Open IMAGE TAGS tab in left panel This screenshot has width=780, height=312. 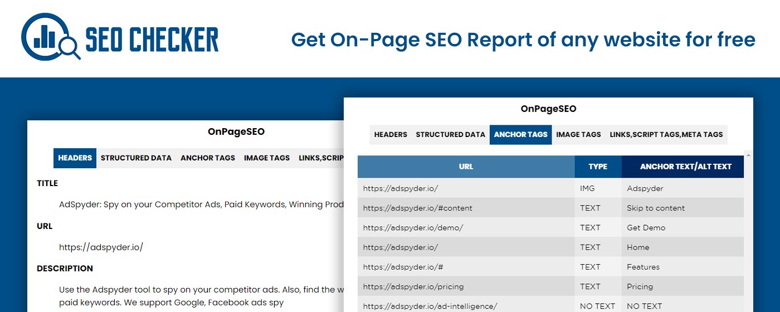click(x=267, y=158)
